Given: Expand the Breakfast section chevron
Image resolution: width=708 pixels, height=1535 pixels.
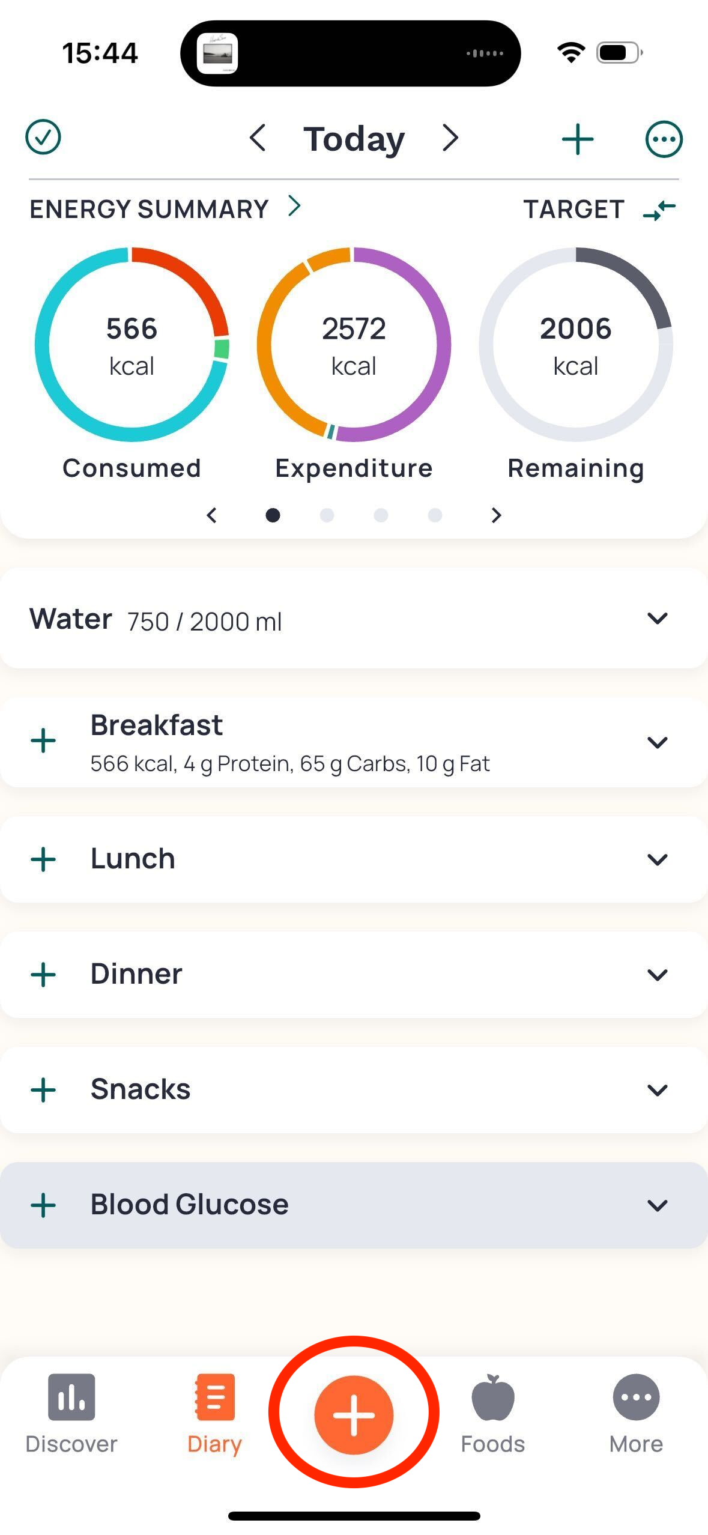Looking at the screenshot, I should [x=658, y=743].
